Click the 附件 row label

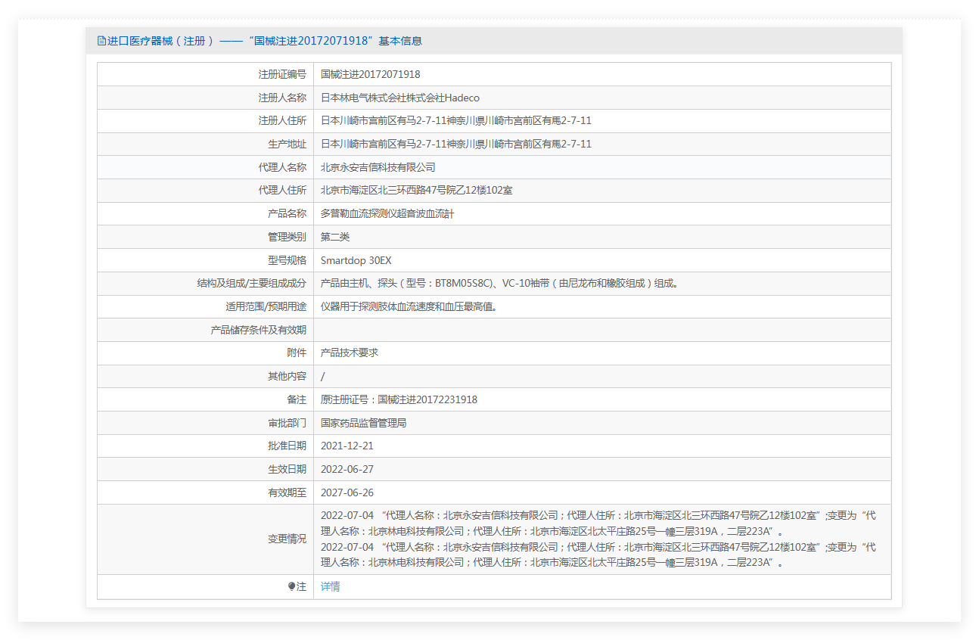point(297,353)
